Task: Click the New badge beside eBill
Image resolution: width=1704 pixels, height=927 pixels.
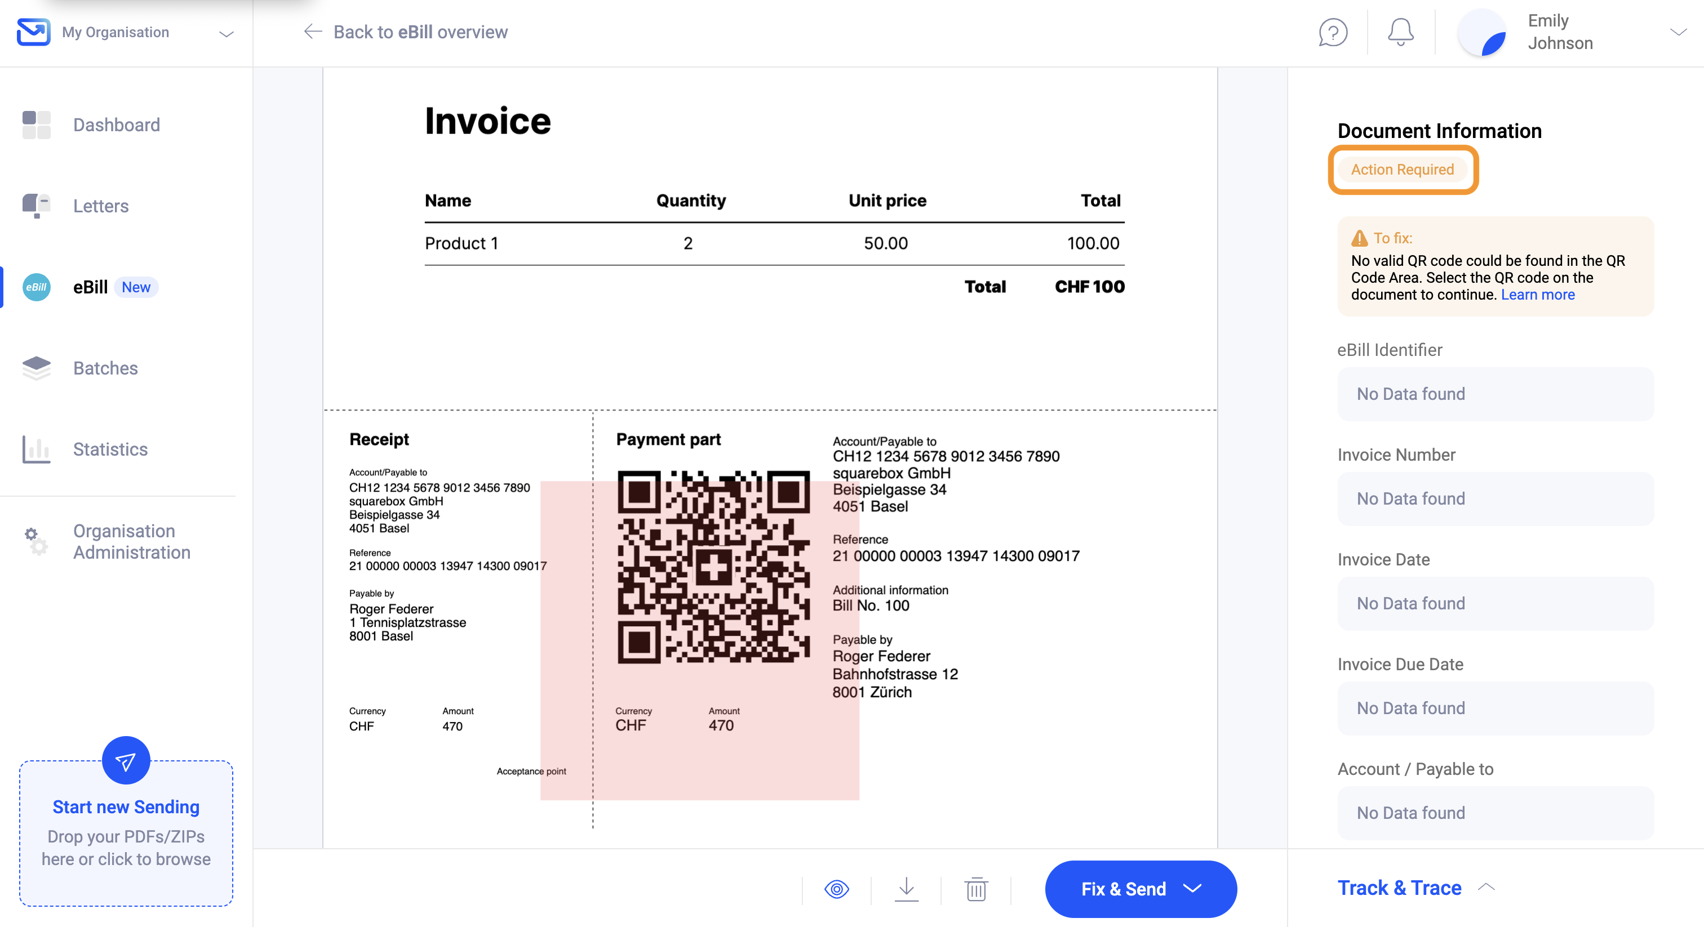Action: coord(136,287)
